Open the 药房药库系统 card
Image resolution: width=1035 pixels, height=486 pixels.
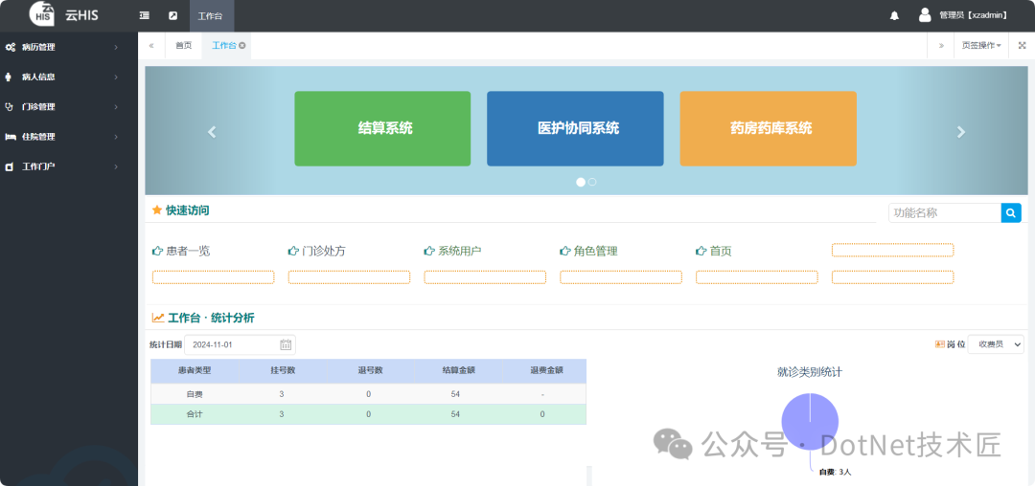pyautogui.click(x=769, y=128)
